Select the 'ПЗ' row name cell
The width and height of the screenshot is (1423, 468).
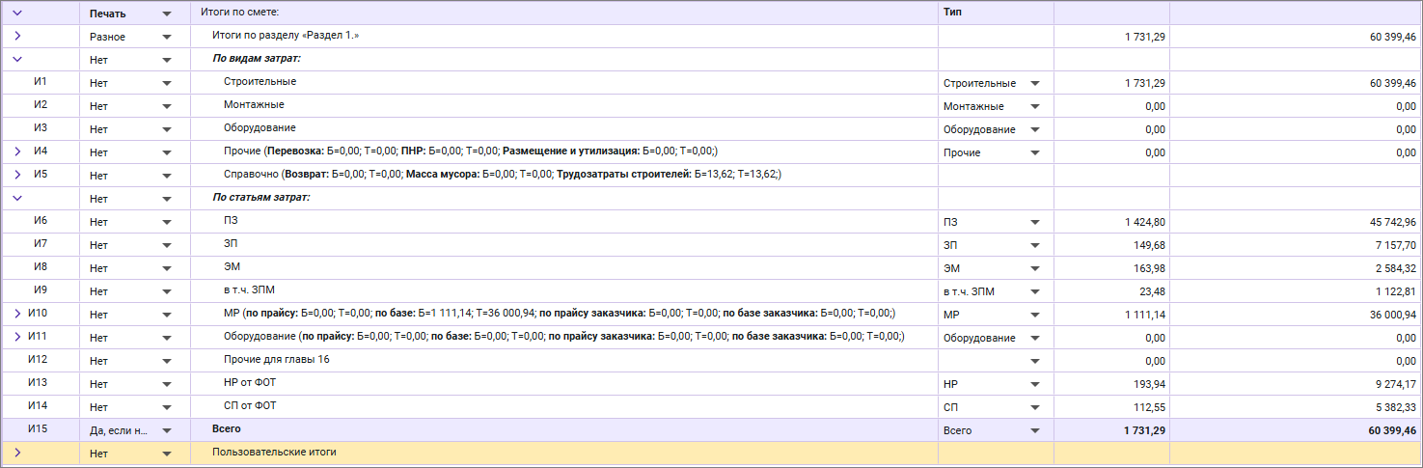pyautogui.click(x=230, y=221)
